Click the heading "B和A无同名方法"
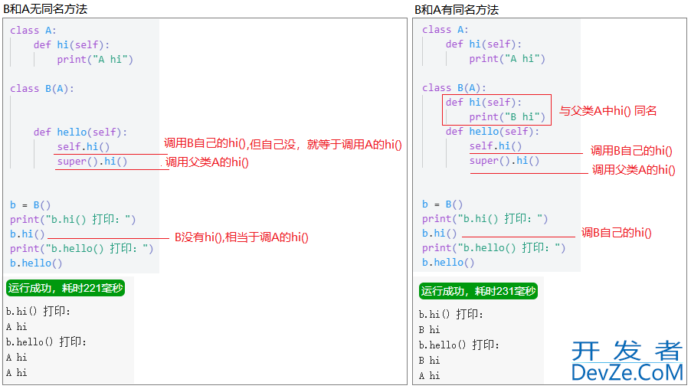This screenshot has height=389, width=691. [x=45, y=9]
